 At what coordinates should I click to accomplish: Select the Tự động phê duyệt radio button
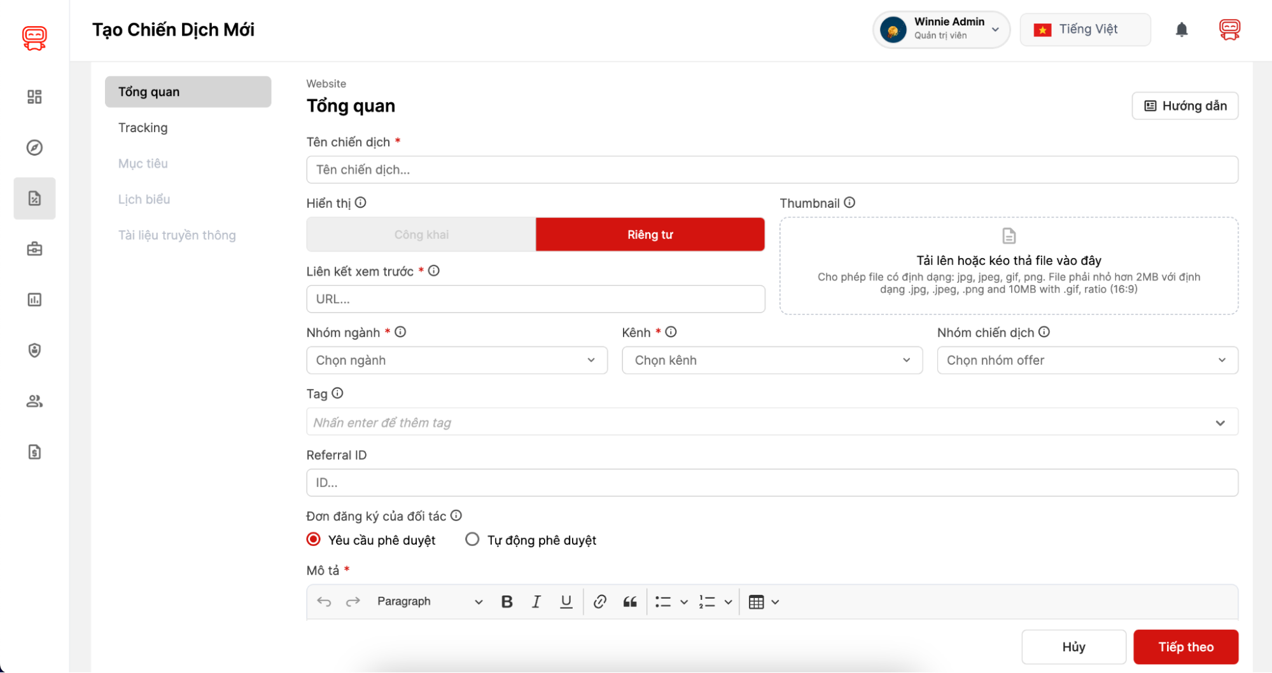click(472, 540)
